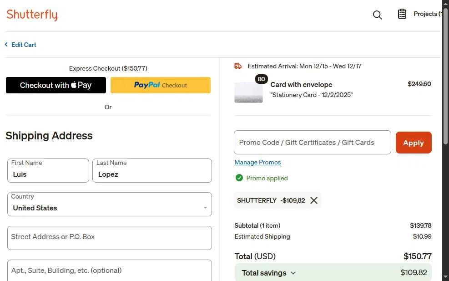Remove the SHUTTERFLY promo code
449x281 pixels.
[x=314, y=200]
